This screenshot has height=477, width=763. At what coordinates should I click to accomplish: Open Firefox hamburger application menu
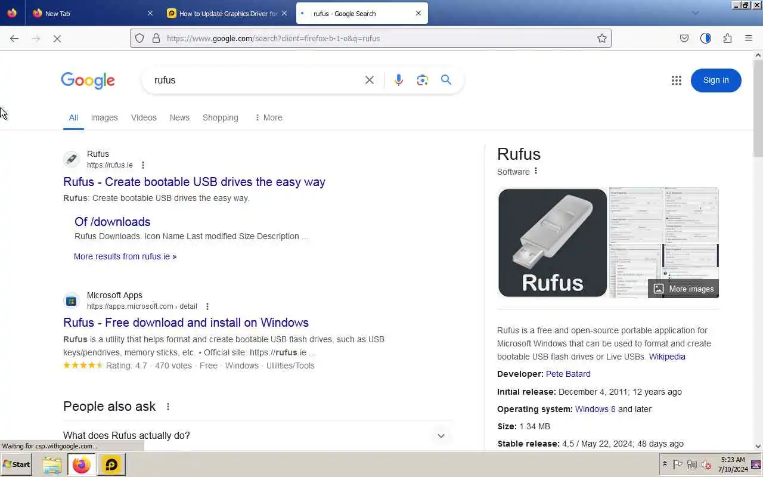[x=749, y=38]
